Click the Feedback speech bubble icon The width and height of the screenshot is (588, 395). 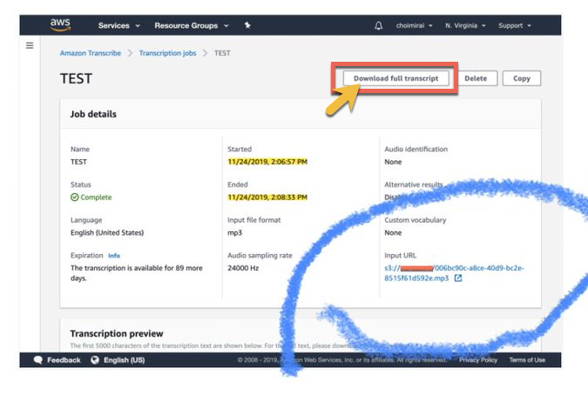tap(37, 360)
